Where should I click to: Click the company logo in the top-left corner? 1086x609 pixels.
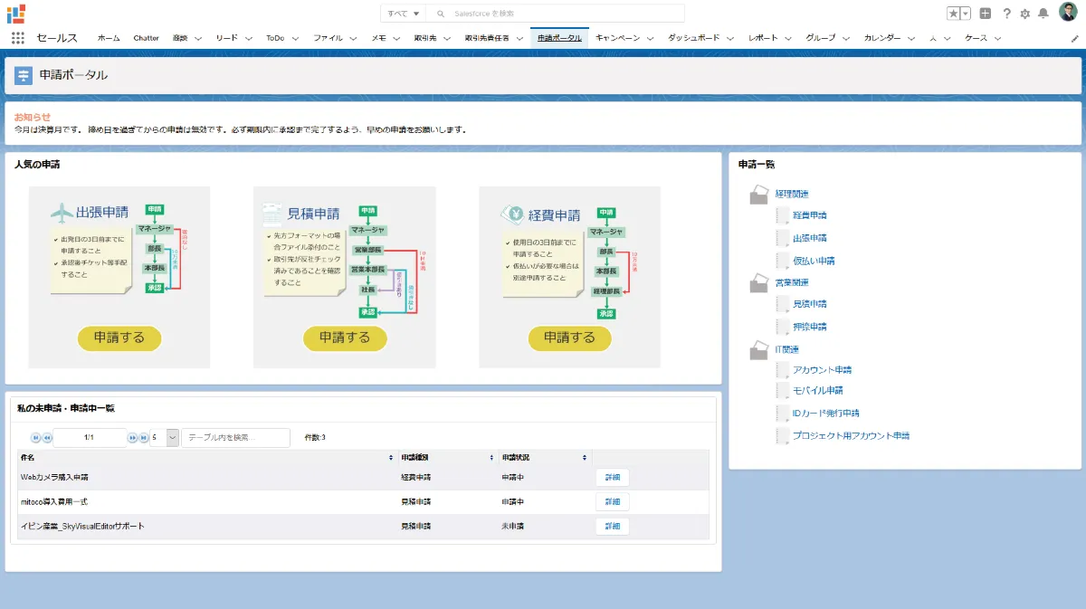[16, 13]
